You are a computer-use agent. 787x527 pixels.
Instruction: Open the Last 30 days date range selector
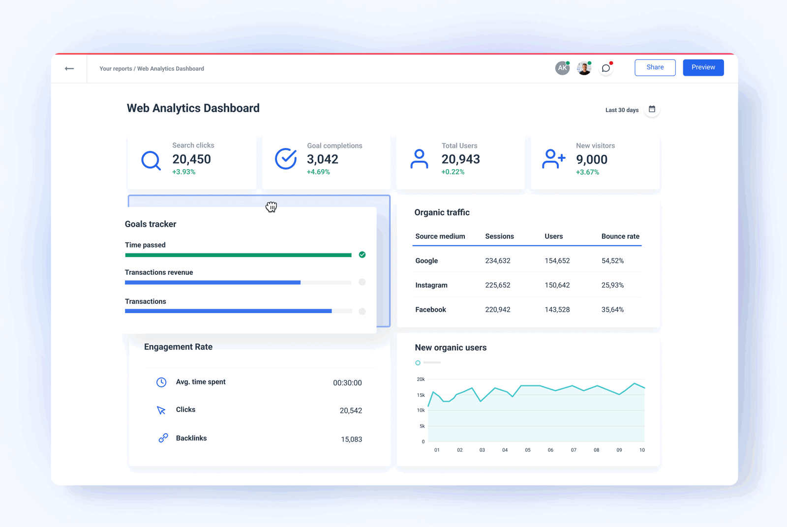pos(621,110)
